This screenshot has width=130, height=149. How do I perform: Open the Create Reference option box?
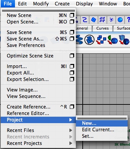72,107
